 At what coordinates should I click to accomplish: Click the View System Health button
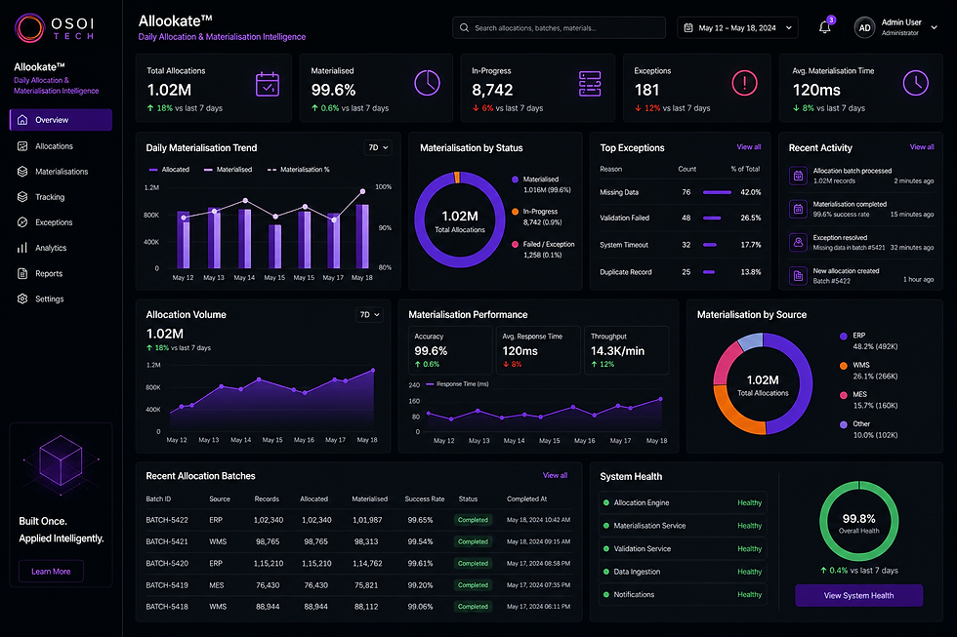pos(858,596)
